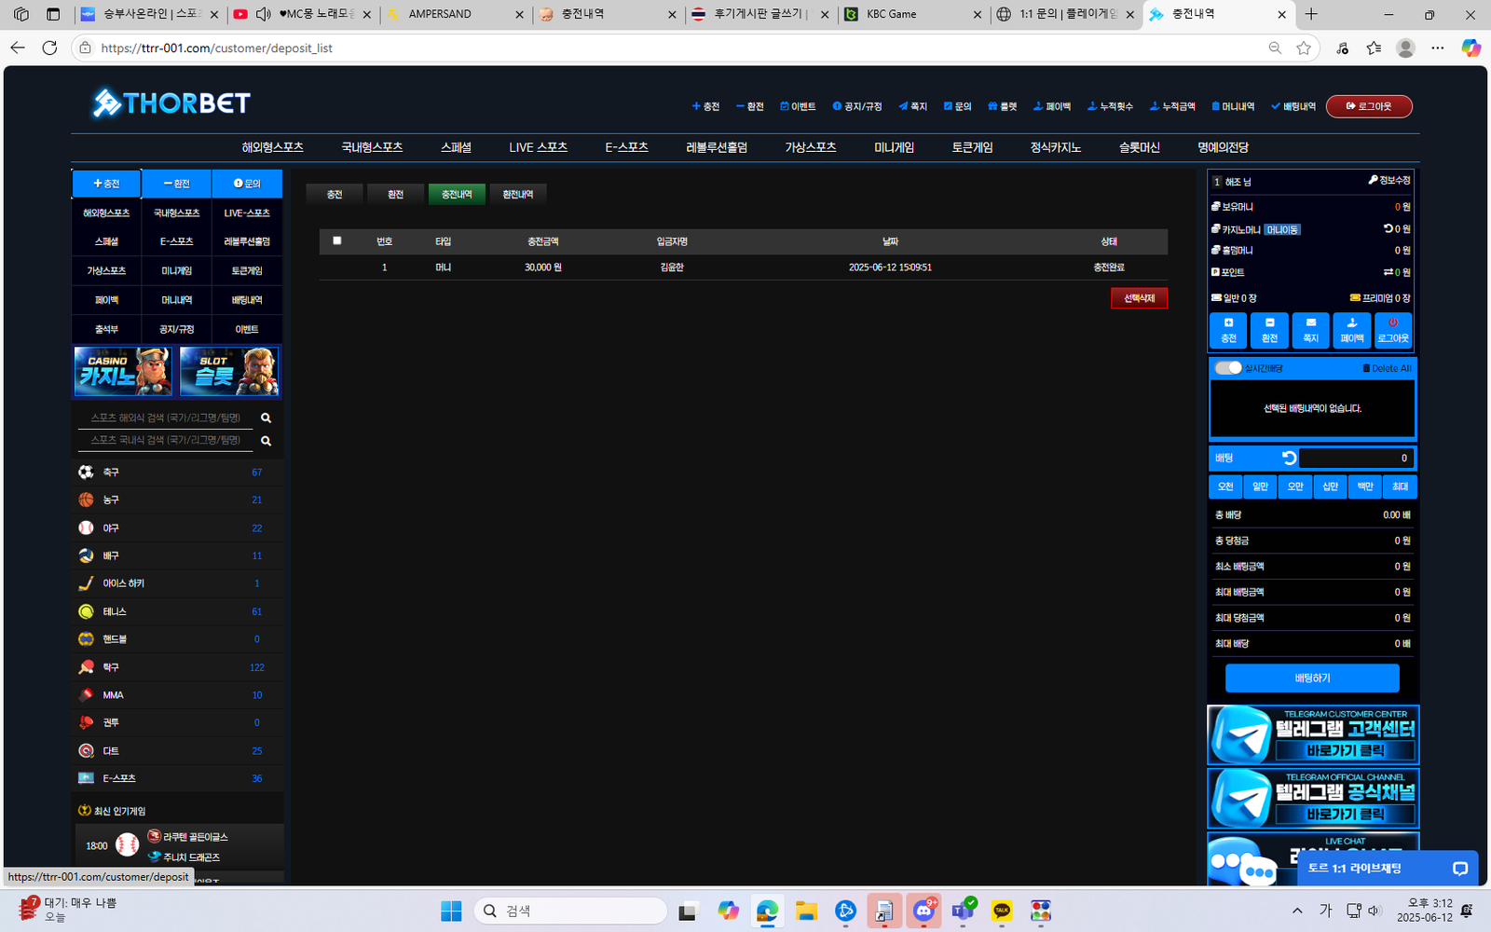Image resolution: width=1491 pixels, height=932 pixels.
Task: Switch to the 환전내역 tab
Action: (517, 194)
